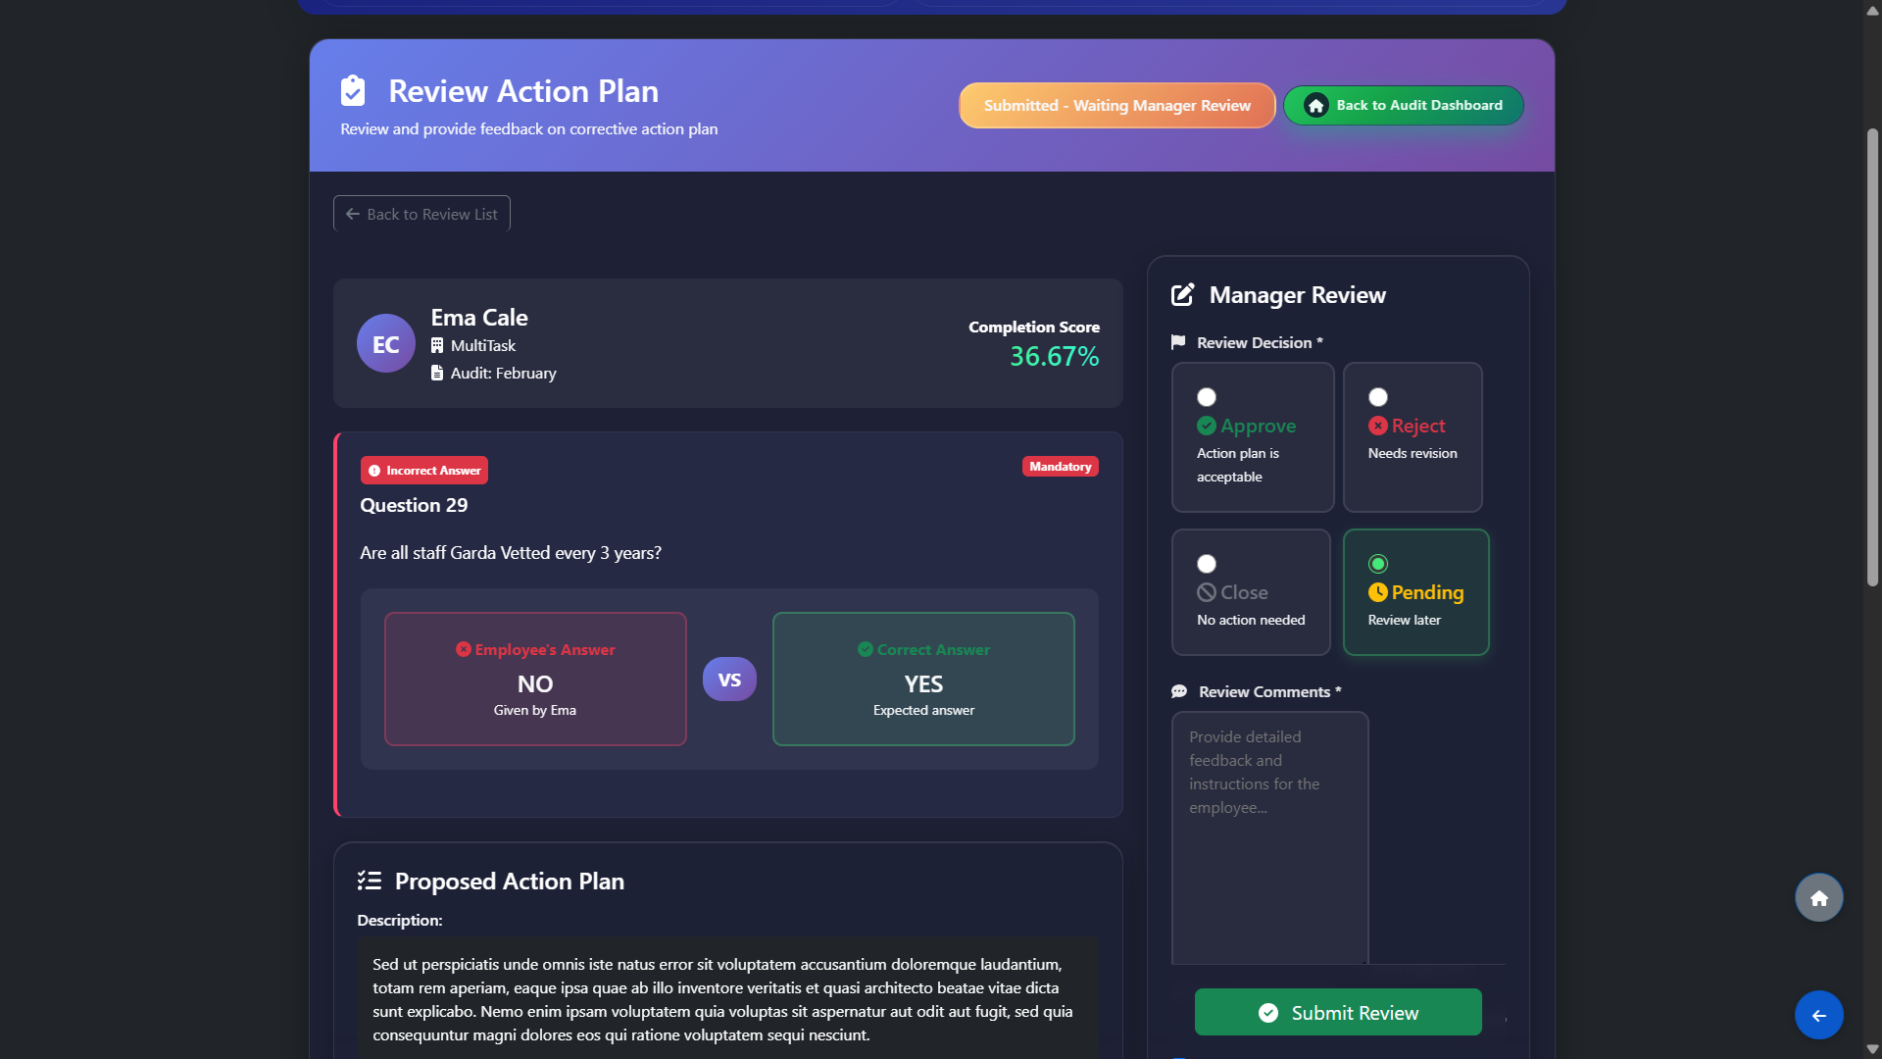Click the clipboard icon beside Review Action Plan title

[x=353, y=90]
